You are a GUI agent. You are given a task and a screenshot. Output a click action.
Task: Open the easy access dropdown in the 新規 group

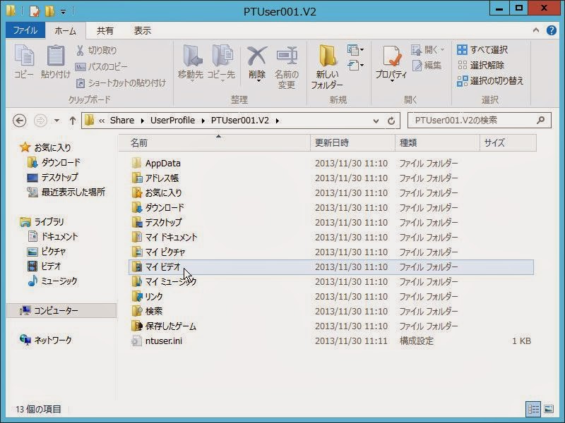(355, 66)
